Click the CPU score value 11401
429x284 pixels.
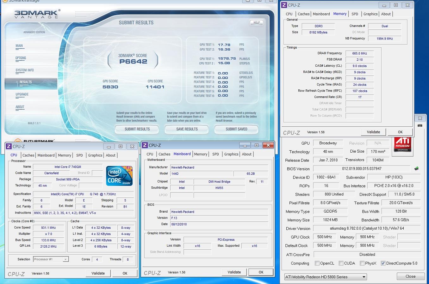pyautogui.click(x=155, y=87)
